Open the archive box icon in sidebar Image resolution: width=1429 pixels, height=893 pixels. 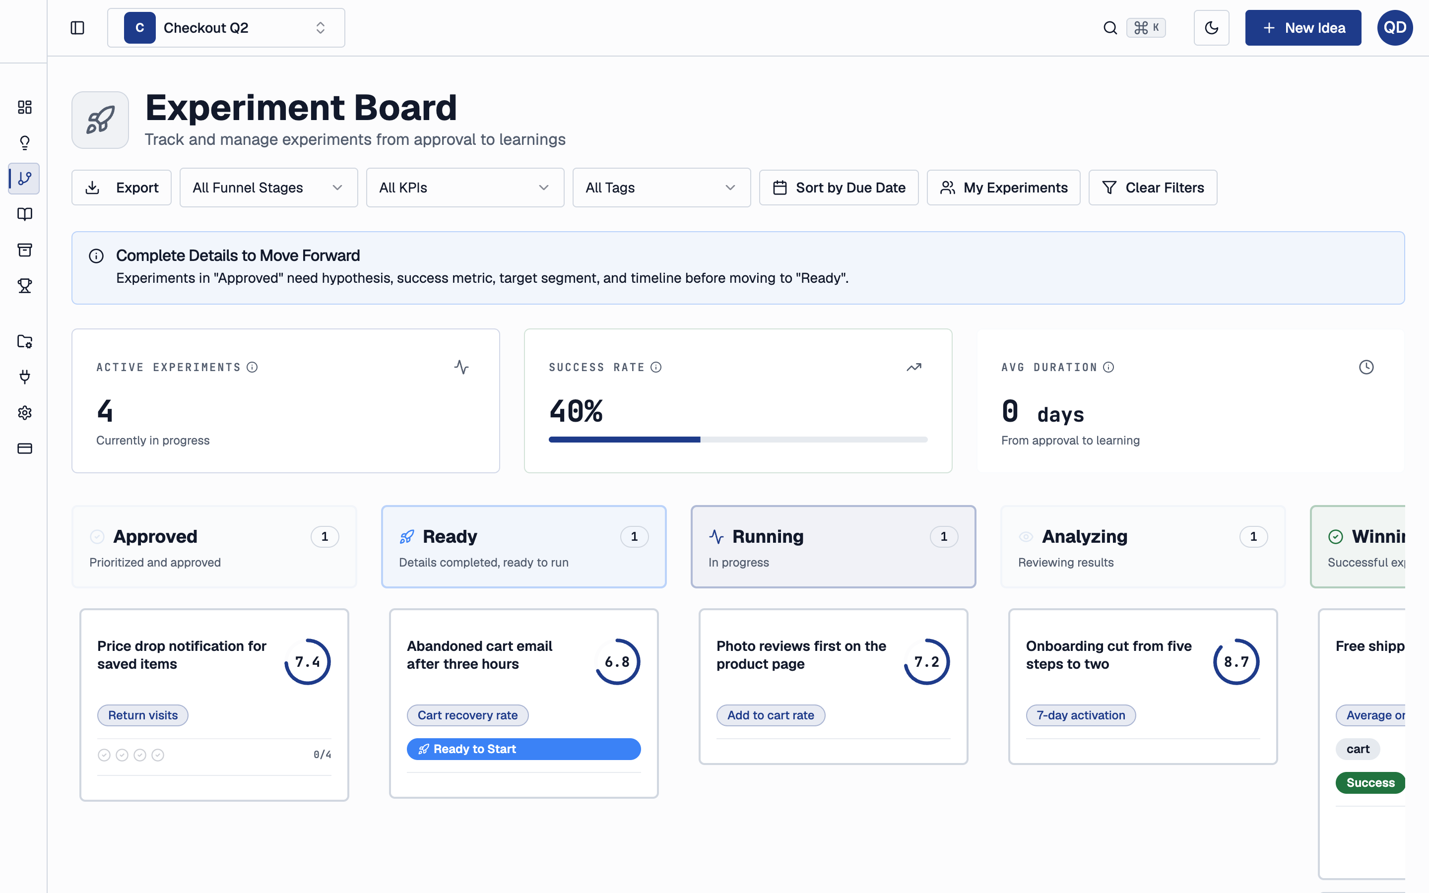coord(25,250)
